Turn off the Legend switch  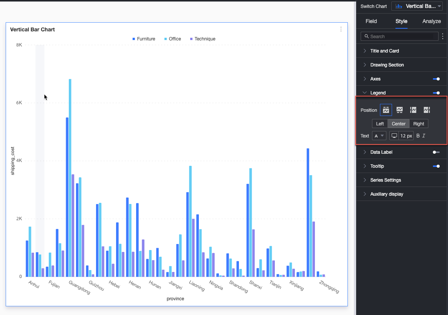tap(436, 93)
